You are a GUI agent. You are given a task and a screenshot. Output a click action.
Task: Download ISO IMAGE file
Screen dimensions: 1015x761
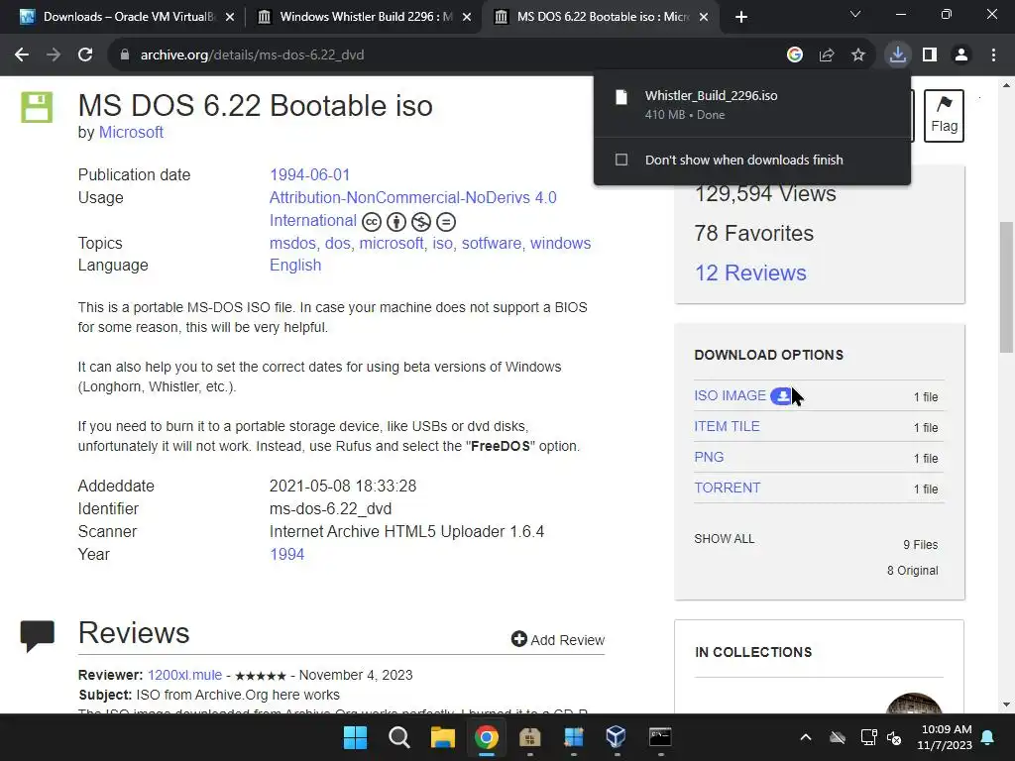point(730,395)
